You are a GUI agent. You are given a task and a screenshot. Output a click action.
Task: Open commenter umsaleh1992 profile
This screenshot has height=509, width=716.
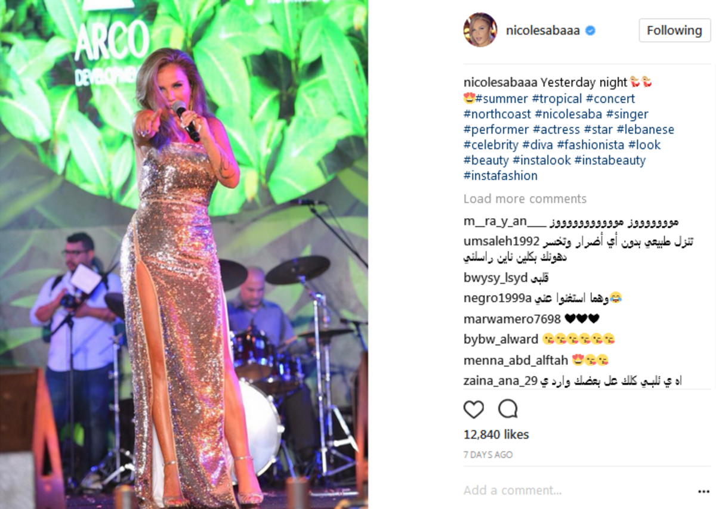(502, 242)
